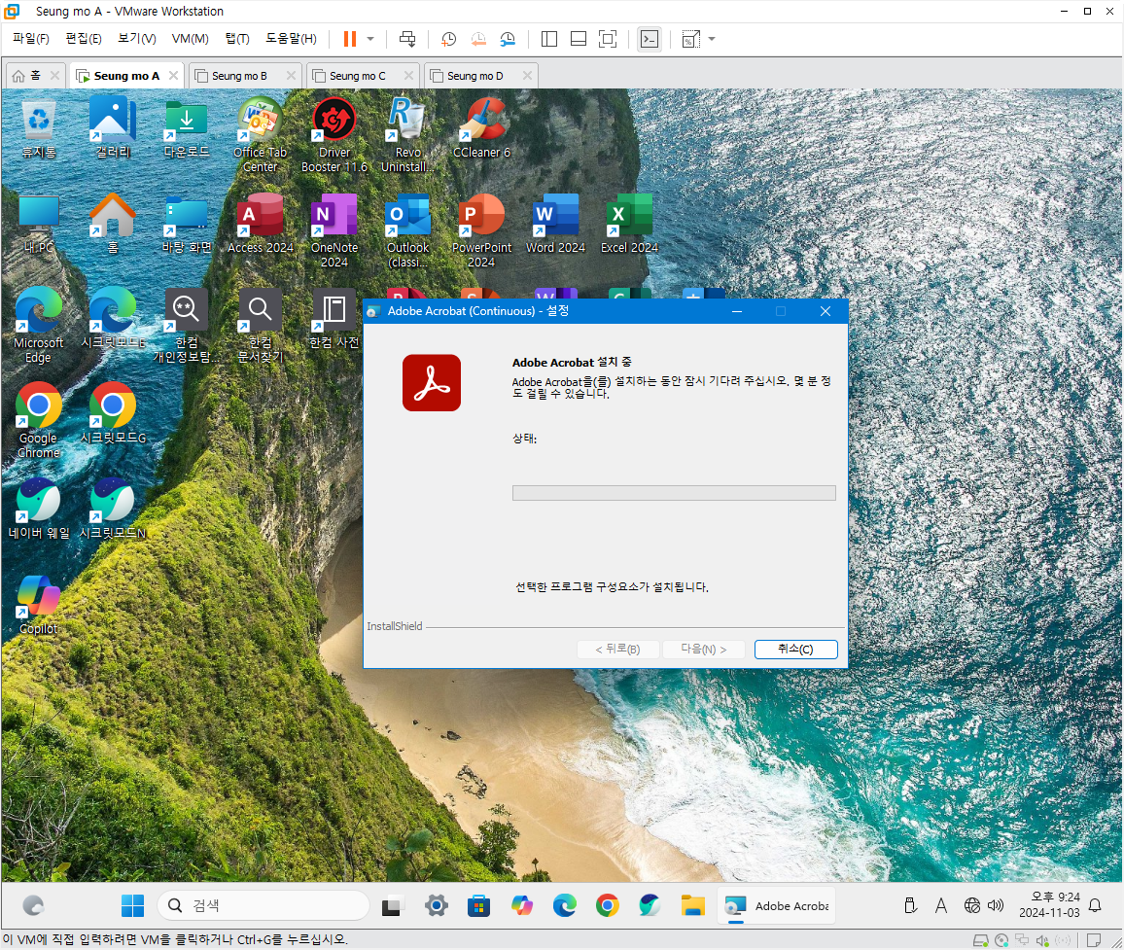The width and height of the screenshot is (1124, 950).
Task: Open the 파일(F) menu
Action: point(31,39)
